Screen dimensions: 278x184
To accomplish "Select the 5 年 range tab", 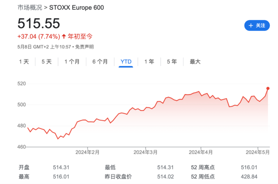I will 172,61.
